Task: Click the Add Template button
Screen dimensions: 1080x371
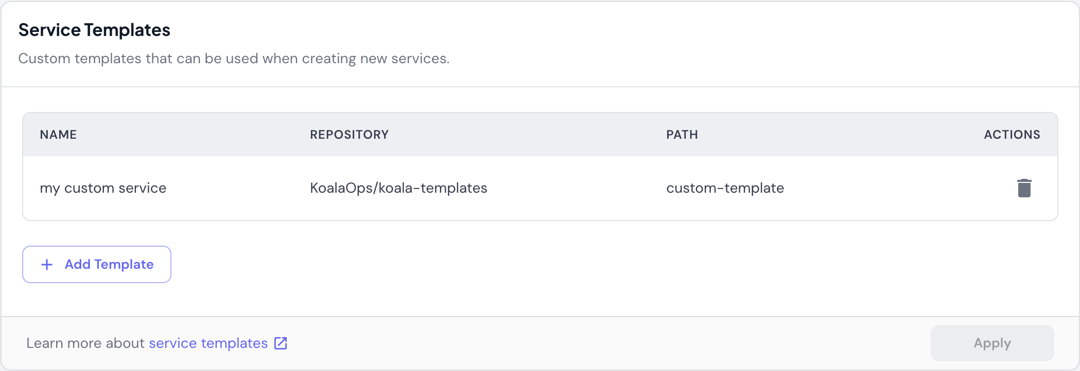Action: coord(96,264)
